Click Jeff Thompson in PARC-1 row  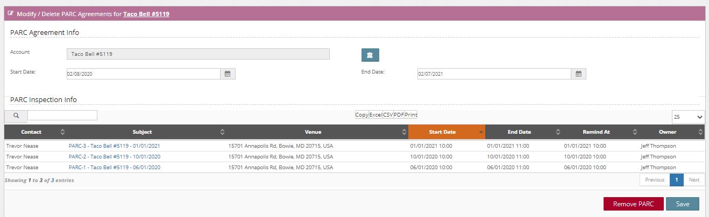(x=658, y=167)
